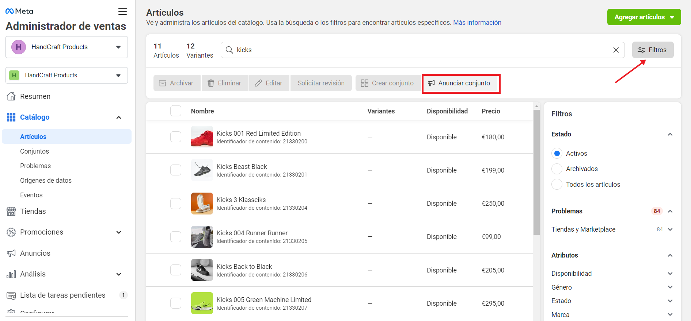This screenshot has height=321, width=691.
Task: Click the Anuncios megaphone icon in sidebar
Action: pos(11,253)
